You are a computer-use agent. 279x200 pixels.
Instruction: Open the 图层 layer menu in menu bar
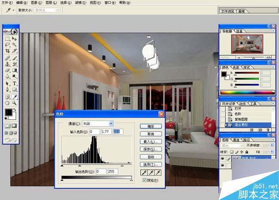pos(51,3)
